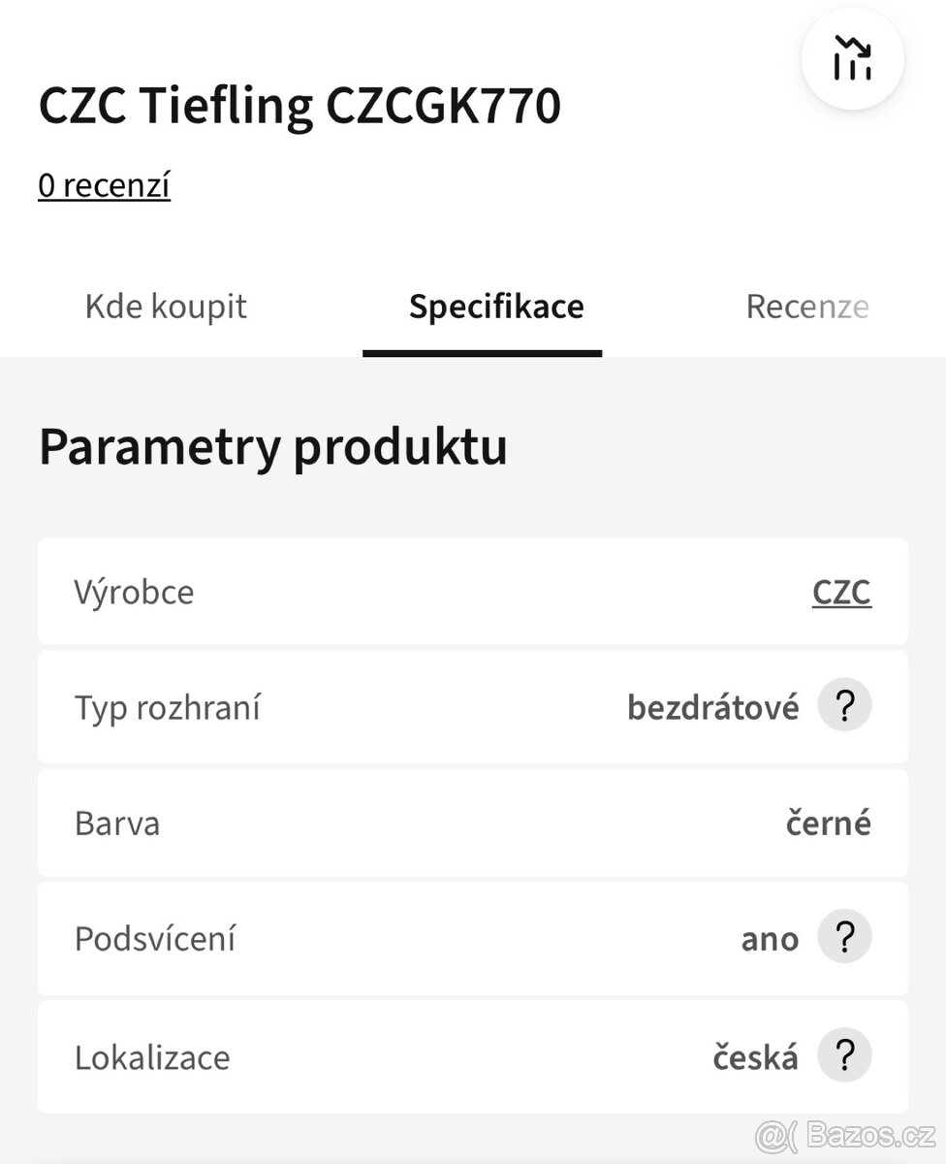Viewport: 946px width, 1164px height.
Task: Click the Parametry produktu heading
Action: [272, 447]
